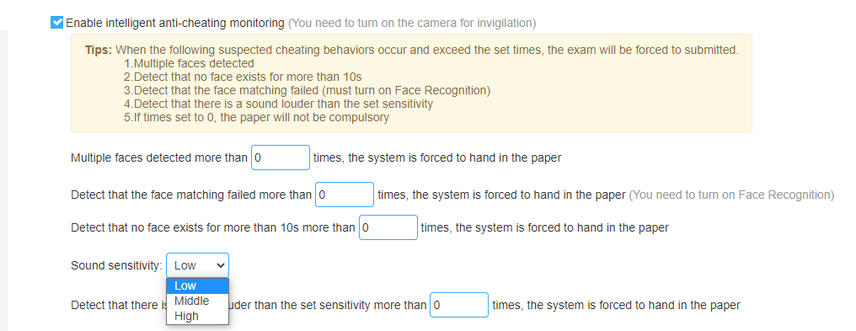The image size is (856, 331).
Task: Click tip 1 'Multiple faces detected'
Action: click(x=189, y=63)
